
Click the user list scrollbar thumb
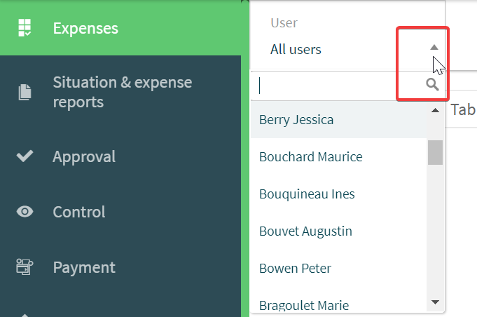pos(435,152)
